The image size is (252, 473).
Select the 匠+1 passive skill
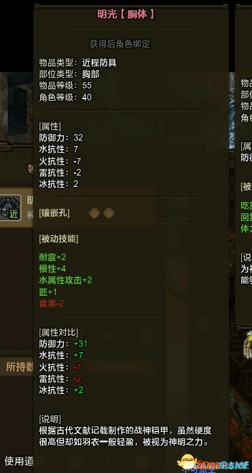tap(48, 292)
